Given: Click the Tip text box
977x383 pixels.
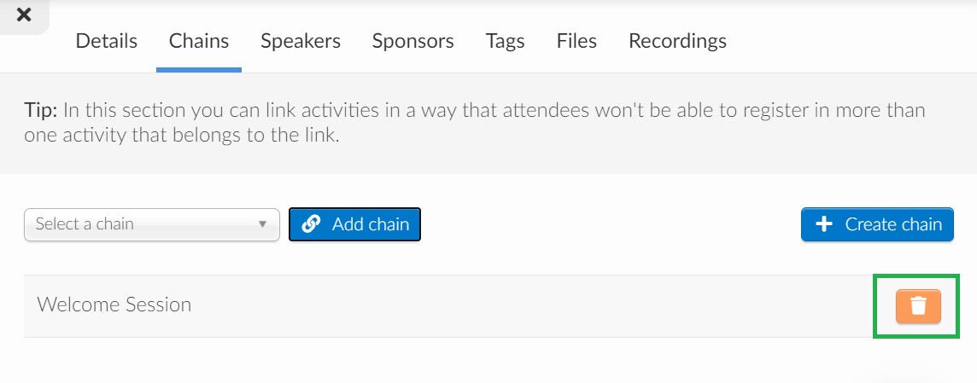Looking at the screenshot, I should pyautogui.click(x=488, y=124).
